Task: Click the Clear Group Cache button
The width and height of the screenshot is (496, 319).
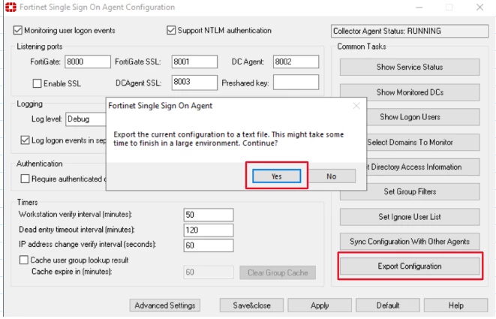Action: point(278,272)
